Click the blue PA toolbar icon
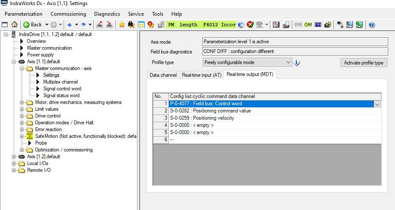 [317, 25]
